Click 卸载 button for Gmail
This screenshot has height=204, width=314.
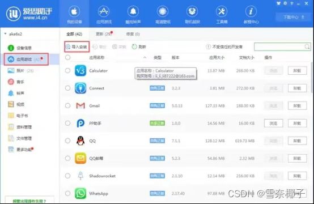(x=298, y=106)
